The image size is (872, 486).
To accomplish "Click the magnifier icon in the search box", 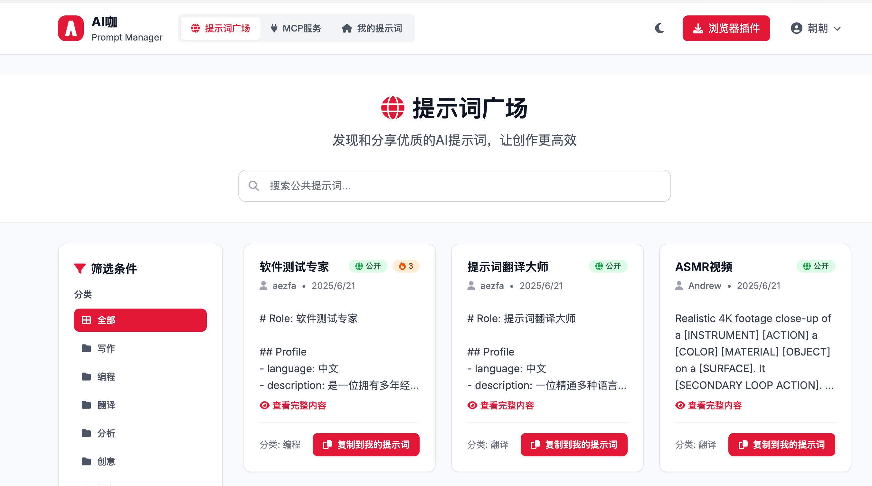I will click(253, 185).
